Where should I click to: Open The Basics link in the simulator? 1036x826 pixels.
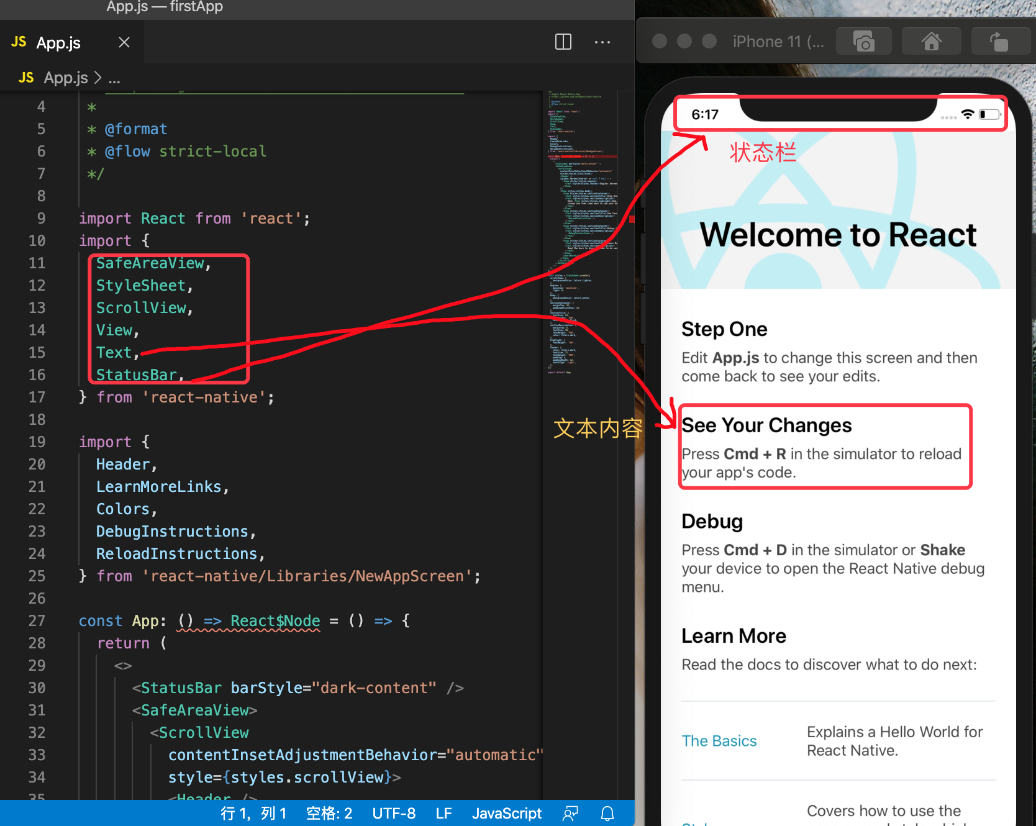(719, 741)
